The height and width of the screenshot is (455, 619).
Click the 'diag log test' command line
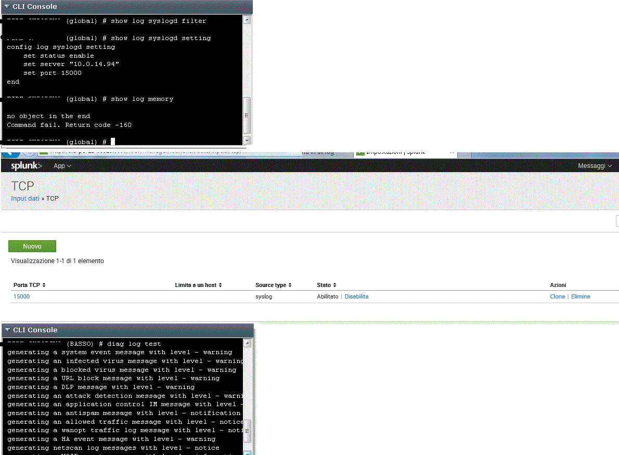134,344
